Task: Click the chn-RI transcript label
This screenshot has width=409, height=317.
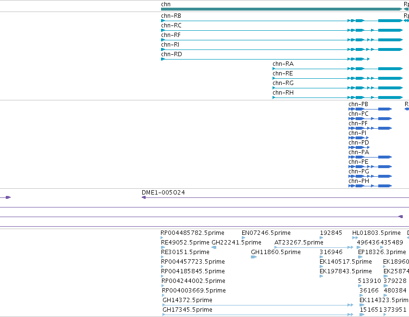Action: 170,45
